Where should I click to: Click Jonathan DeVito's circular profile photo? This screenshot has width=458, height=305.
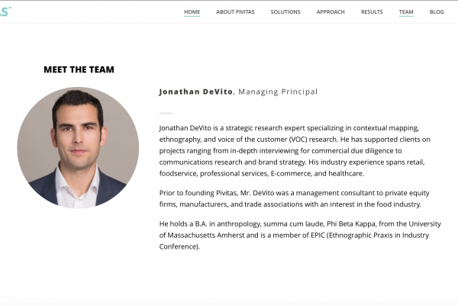pyautogui.click(x=78, y=148)
